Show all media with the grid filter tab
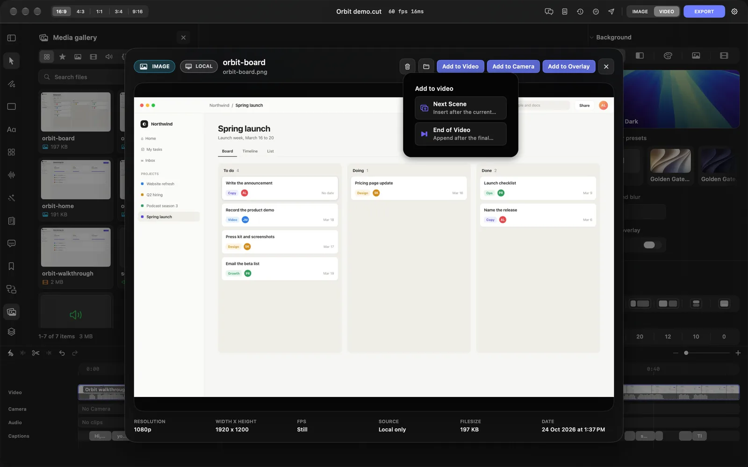Viewport: 748px width, 467px height. (47, 57)
